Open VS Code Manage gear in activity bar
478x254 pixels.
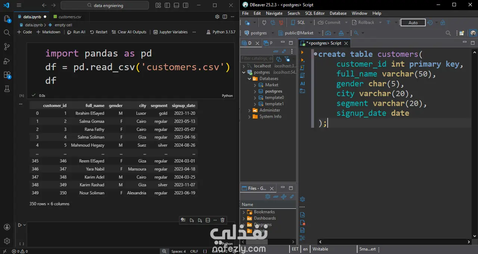[7, 241]
